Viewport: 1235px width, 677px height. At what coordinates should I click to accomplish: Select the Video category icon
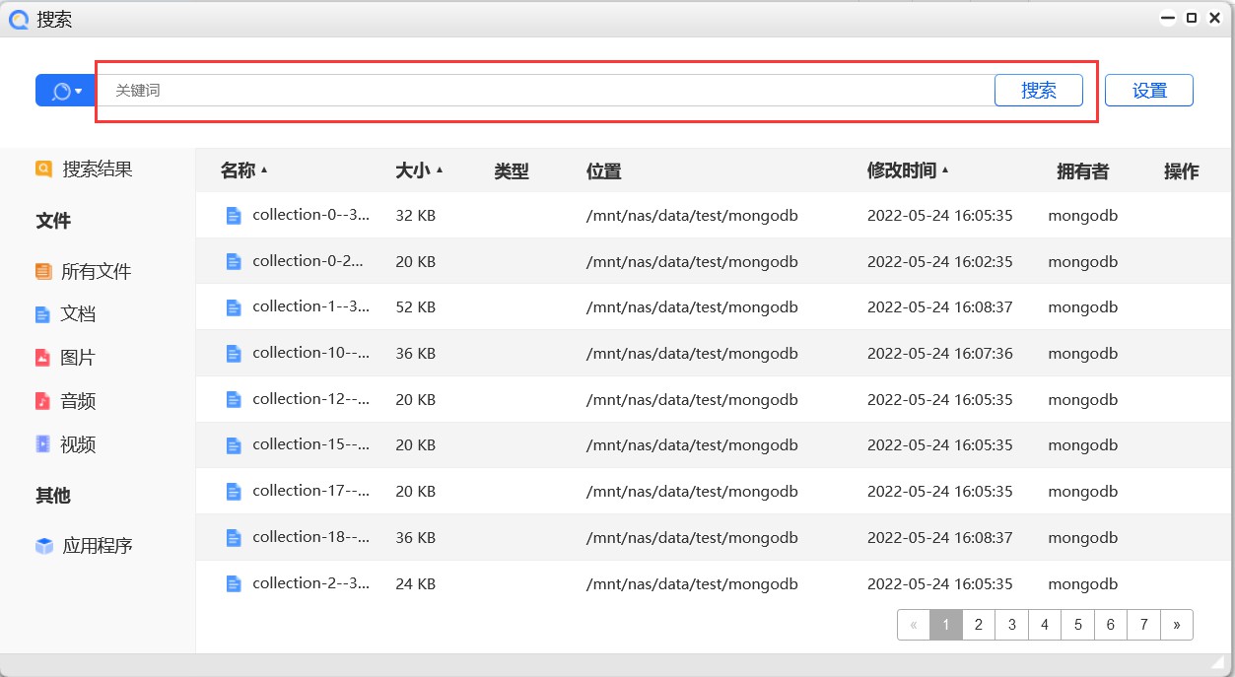point(42,444)
